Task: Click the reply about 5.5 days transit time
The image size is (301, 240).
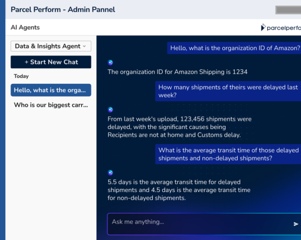Action: [179, 190]
